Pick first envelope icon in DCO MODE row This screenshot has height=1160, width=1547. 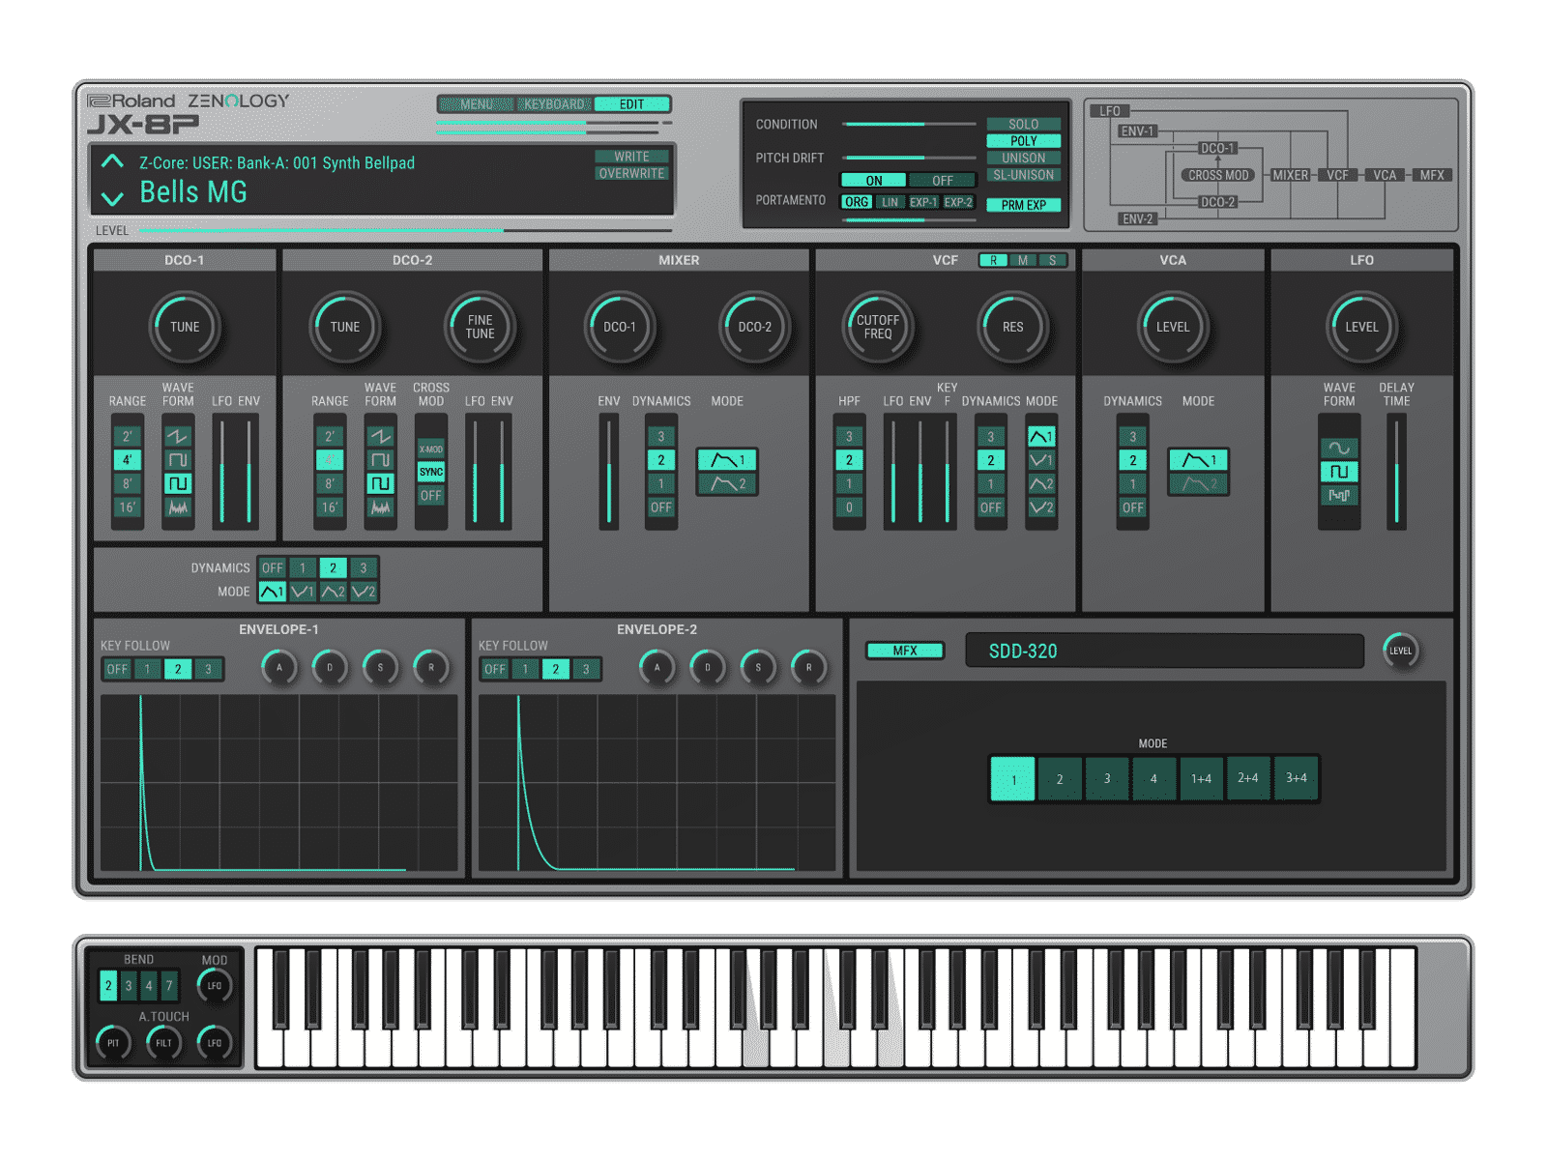(273, 592)
